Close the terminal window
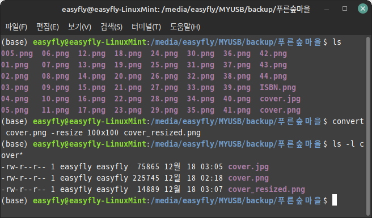This screenshot has width=372, height=218. (363, 8)
